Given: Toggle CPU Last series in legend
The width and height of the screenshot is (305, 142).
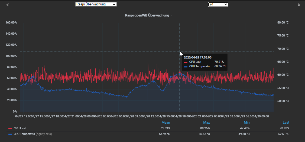Looking at the screenshot, I should point(20,128).
